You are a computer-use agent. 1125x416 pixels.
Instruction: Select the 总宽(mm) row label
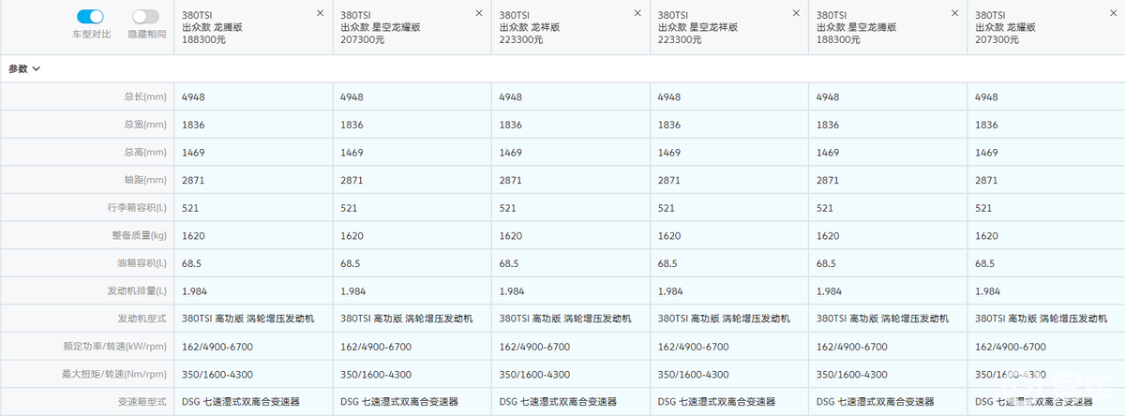pyautogui.click(x=144, y=125)
